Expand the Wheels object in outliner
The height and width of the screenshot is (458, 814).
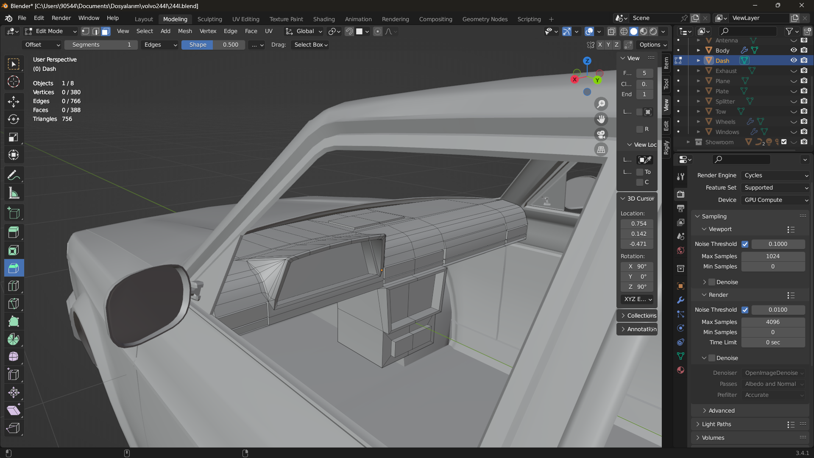(698, 122)
